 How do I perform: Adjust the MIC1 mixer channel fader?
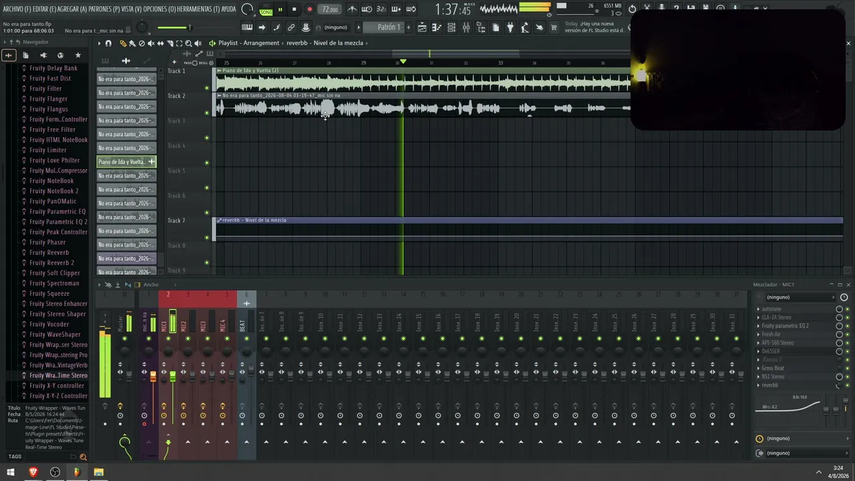tap(172, 377)
